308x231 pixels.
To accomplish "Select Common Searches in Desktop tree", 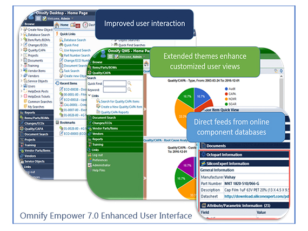I will tap(40, 101).
